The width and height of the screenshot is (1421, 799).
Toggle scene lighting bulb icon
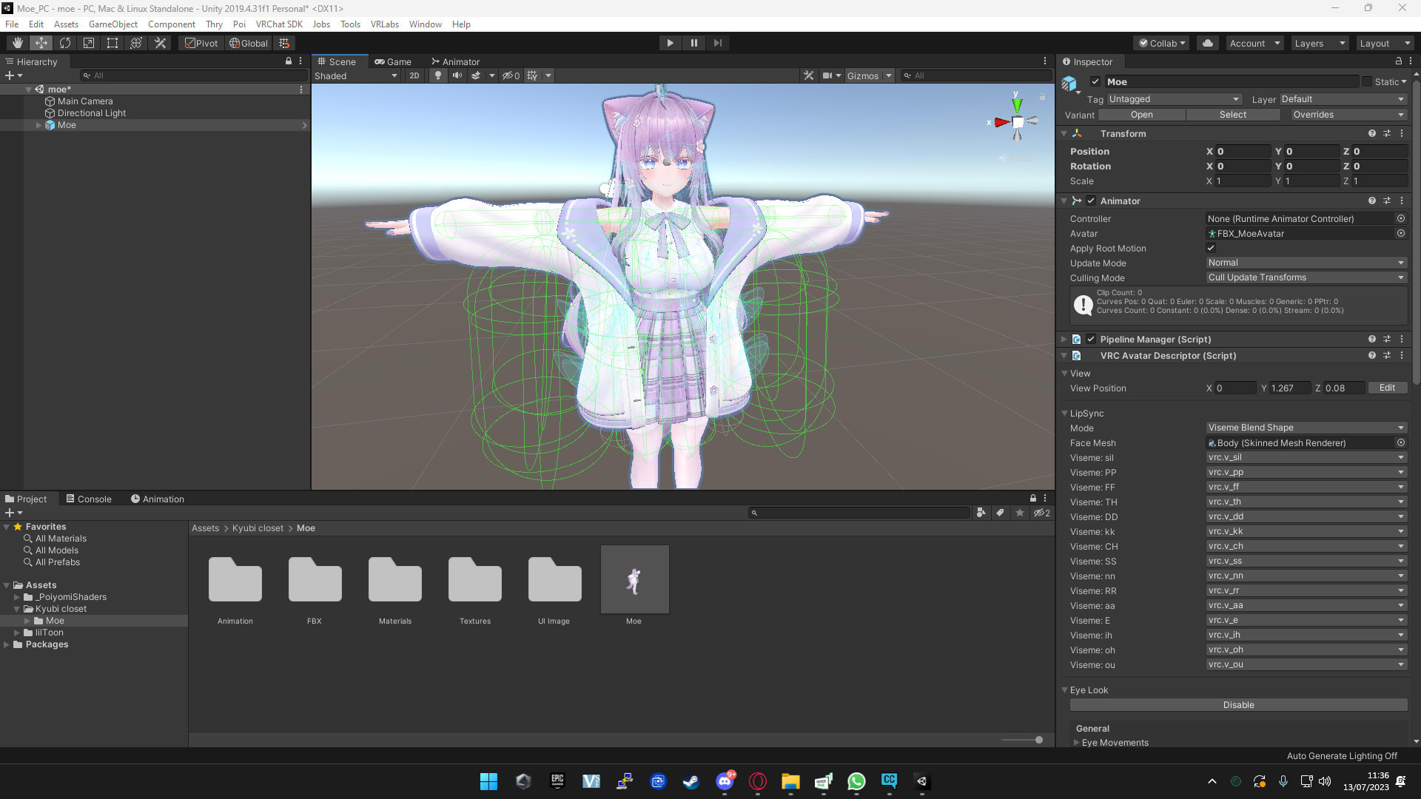(x=438, y=75)
